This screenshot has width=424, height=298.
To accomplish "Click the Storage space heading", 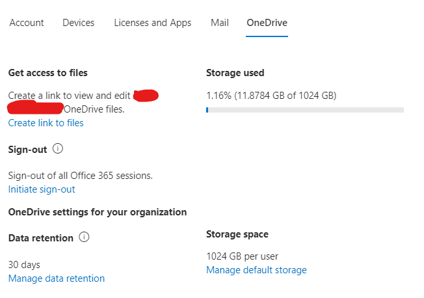I will (237, 234).
